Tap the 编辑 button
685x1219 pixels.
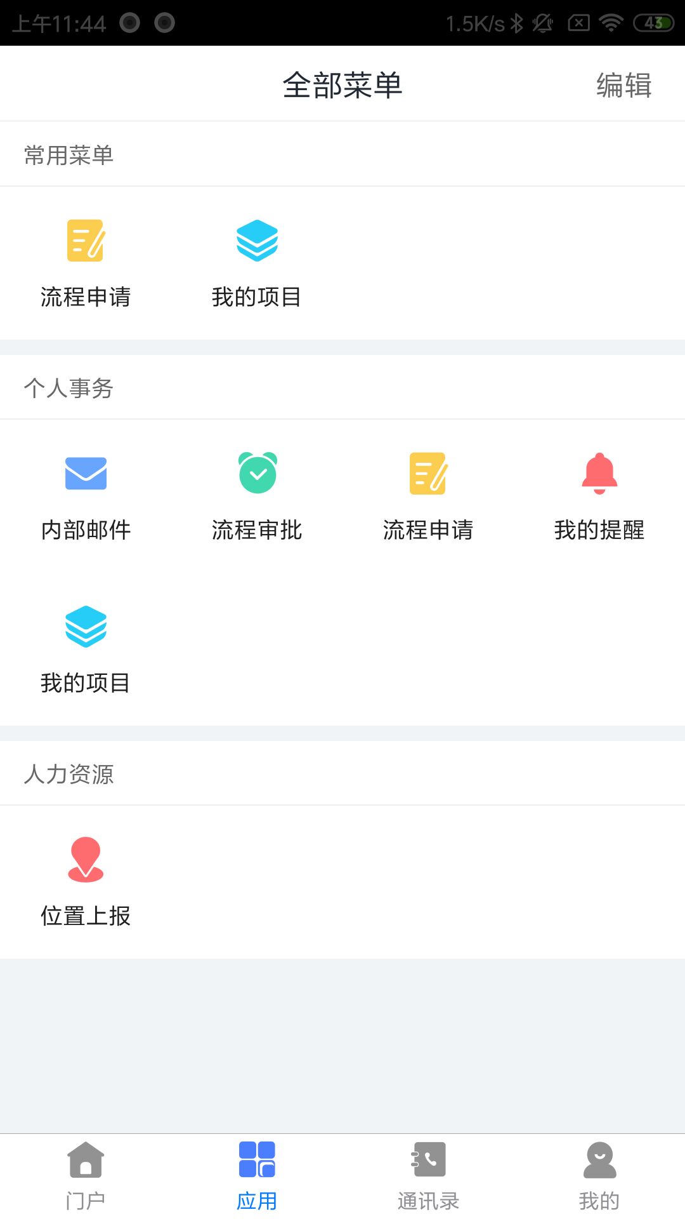[623, 85]
